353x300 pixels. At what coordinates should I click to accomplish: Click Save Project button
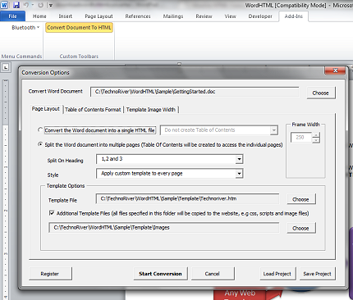[318, 274]
